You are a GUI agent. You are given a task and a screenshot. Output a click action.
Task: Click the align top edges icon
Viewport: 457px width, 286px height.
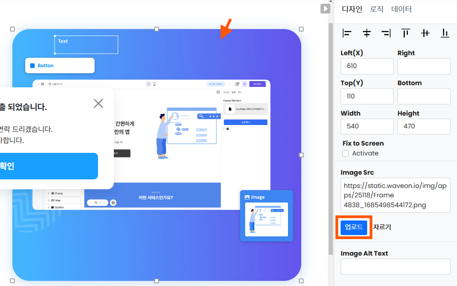[406, 33]
